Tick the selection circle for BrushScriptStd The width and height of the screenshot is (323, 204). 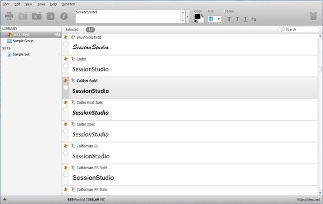coord(66,44)
